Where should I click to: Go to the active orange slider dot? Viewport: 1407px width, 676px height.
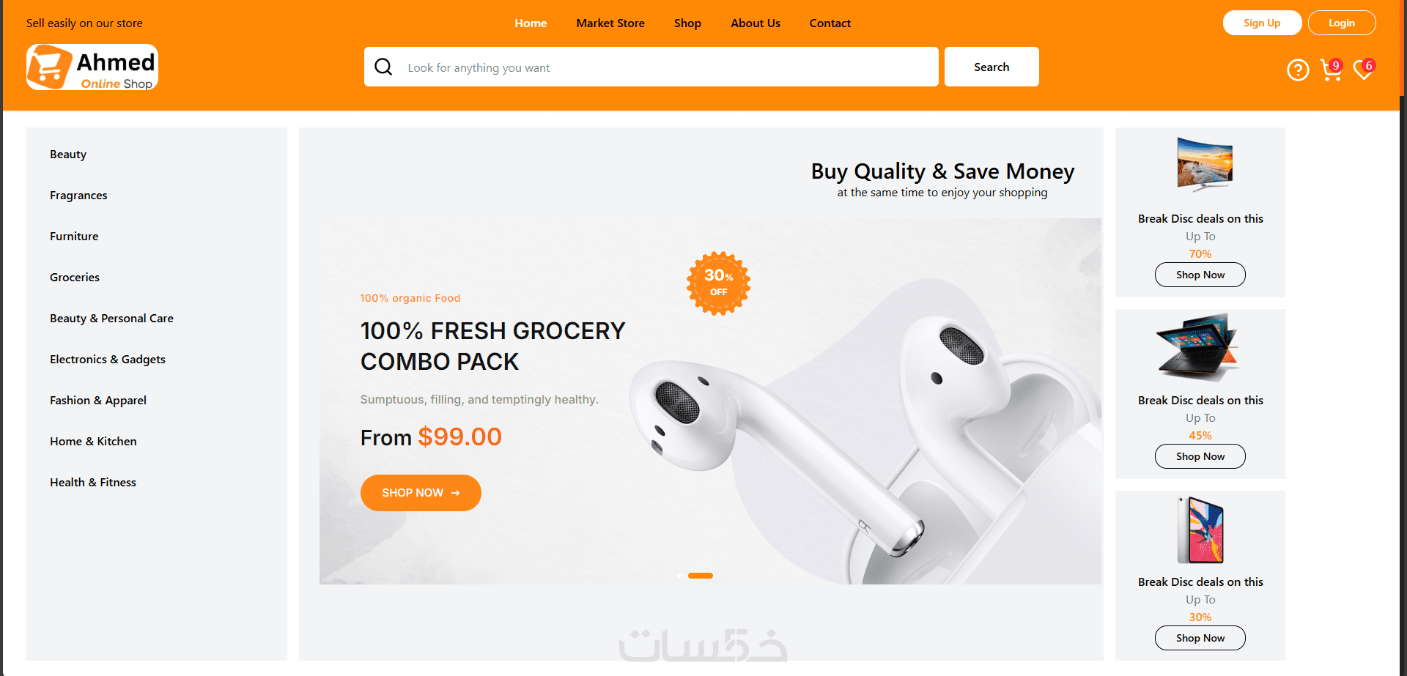tap(701, 576)
